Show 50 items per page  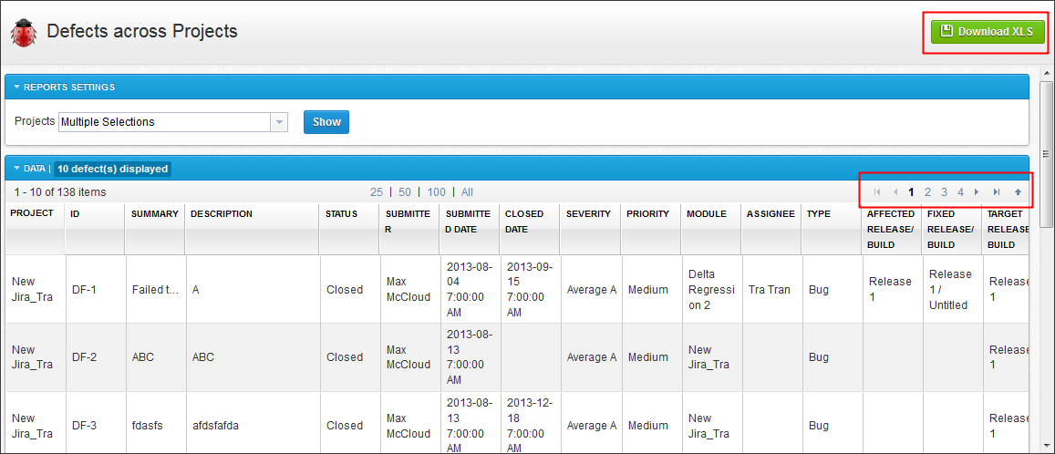coord(405,192)
